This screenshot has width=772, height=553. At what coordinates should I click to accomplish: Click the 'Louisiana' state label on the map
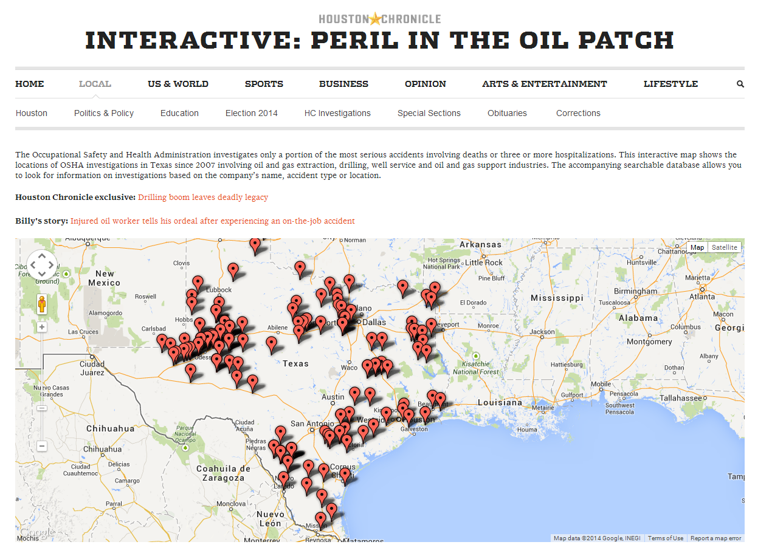500,402
